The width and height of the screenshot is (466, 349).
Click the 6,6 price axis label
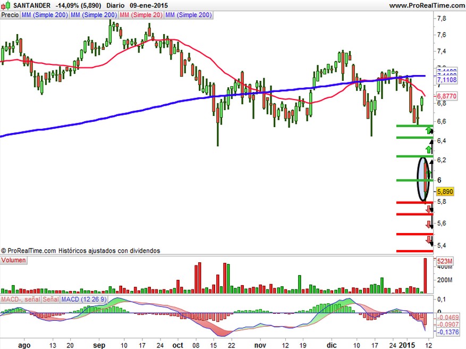pos(442,121)
